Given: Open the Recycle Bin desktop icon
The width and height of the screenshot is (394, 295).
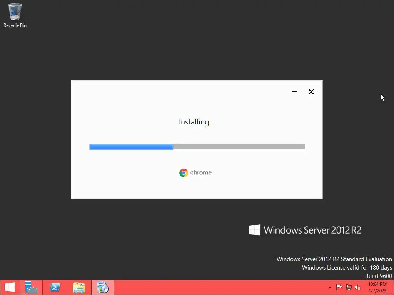Looking at the screenshot, I should tap(15, 15).
